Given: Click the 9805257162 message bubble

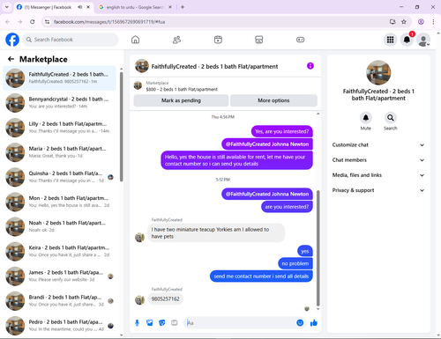Looking at the screenshot, I should [x=165, y=298].
